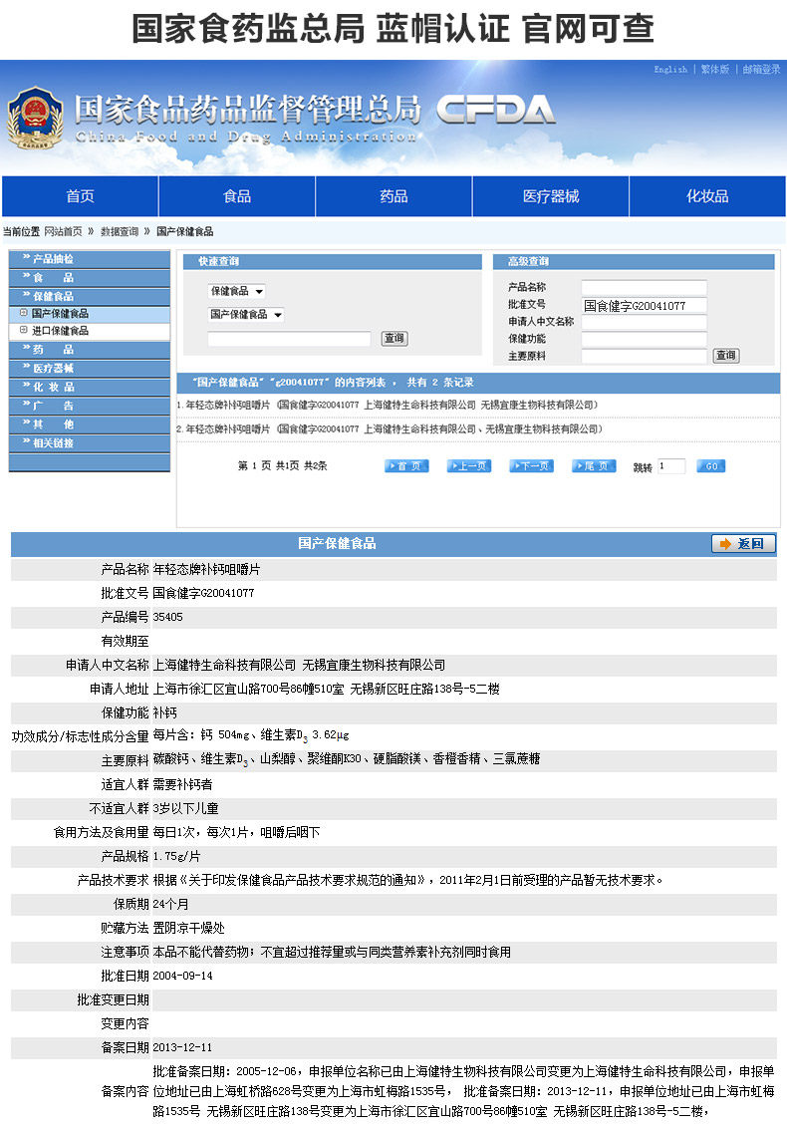
Task: Open the 邮箱登录 mailbox login link
Action: 761,69
